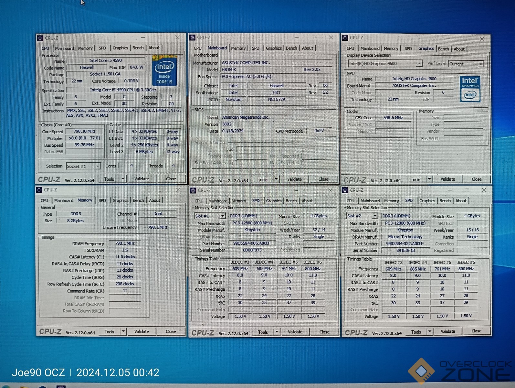
Task: Click CPU-Z title icon of Memory window
Action: (x=39, y=190)
